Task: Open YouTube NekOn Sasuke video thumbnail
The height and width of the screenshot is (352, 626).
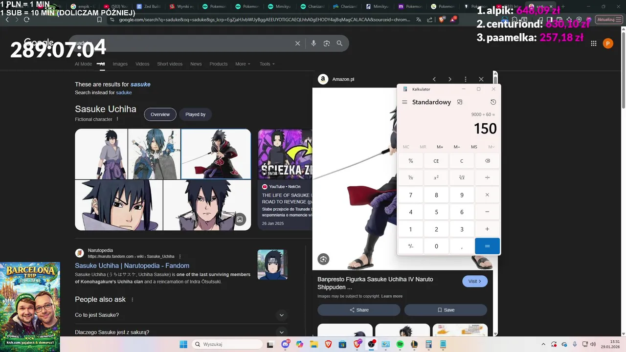Action: tap(285, 154)
